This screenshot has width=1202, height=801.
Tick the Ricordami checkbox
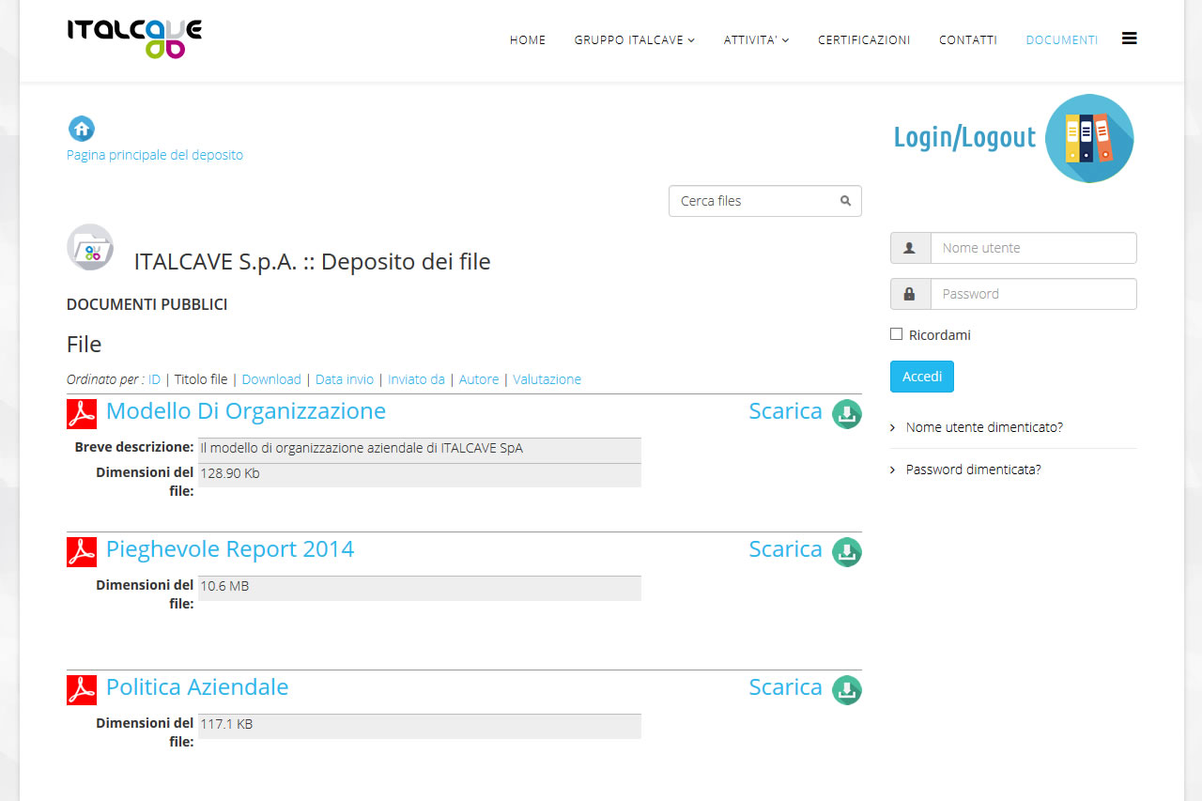897,334
